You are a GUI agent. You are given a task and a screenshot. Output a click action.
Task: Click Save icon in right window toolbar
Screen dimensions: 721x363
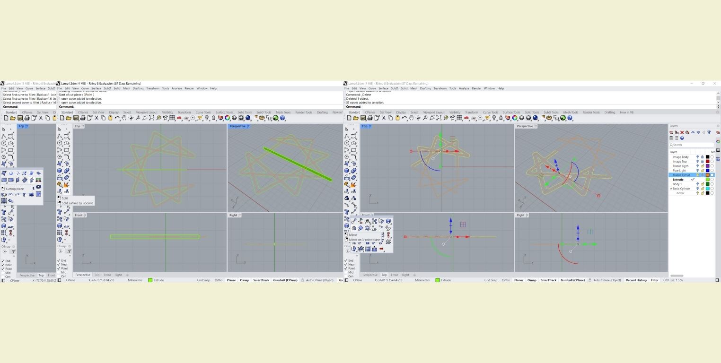click(363, 118)
